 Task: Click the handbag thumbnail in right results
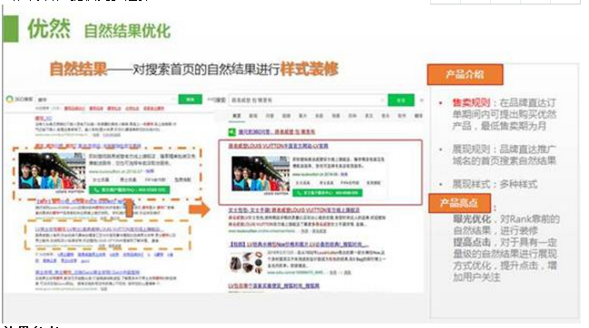click(x=247, y=263)
